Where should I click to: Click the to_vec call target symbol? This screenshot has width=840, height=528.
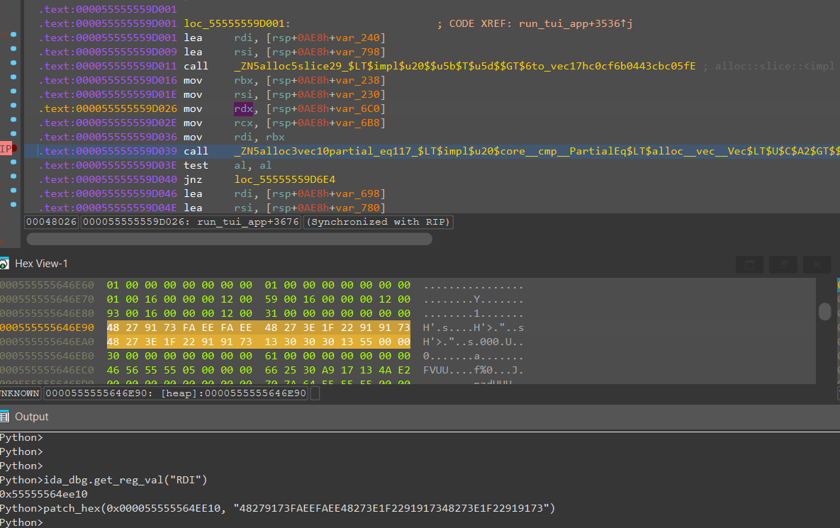(x=465, y=66)
